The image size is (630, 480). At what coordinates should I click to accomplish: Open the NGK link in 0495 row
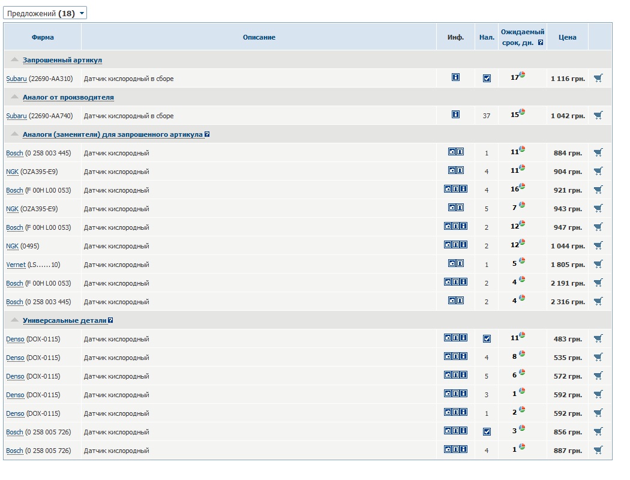(x=12, y=246)
